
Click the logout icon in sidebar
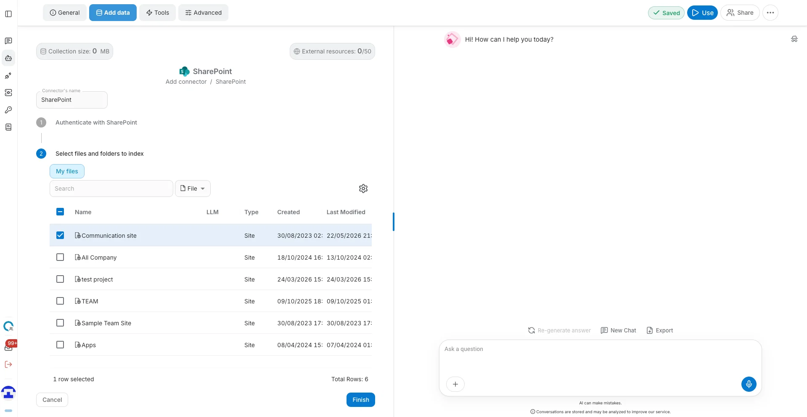click(x=8, y=364)
